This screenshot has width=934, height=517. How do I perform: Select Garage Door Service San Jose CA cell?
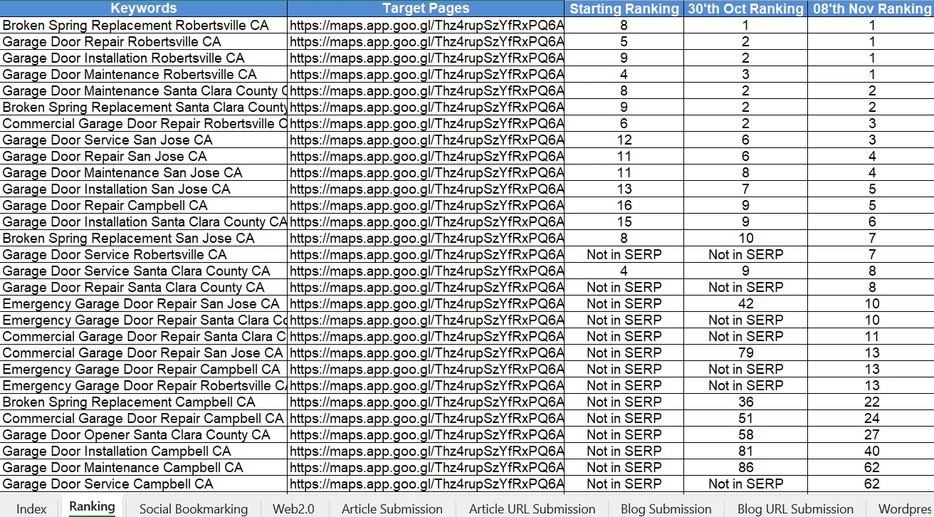(x=144, y=140)
